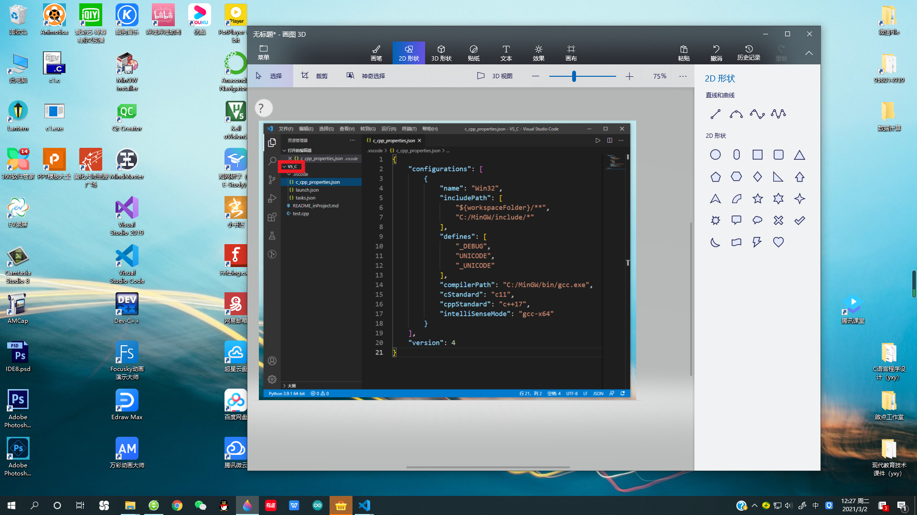Select the straight line shape
The width and height of the screenshot is (917, 515).
coord(715,114)
